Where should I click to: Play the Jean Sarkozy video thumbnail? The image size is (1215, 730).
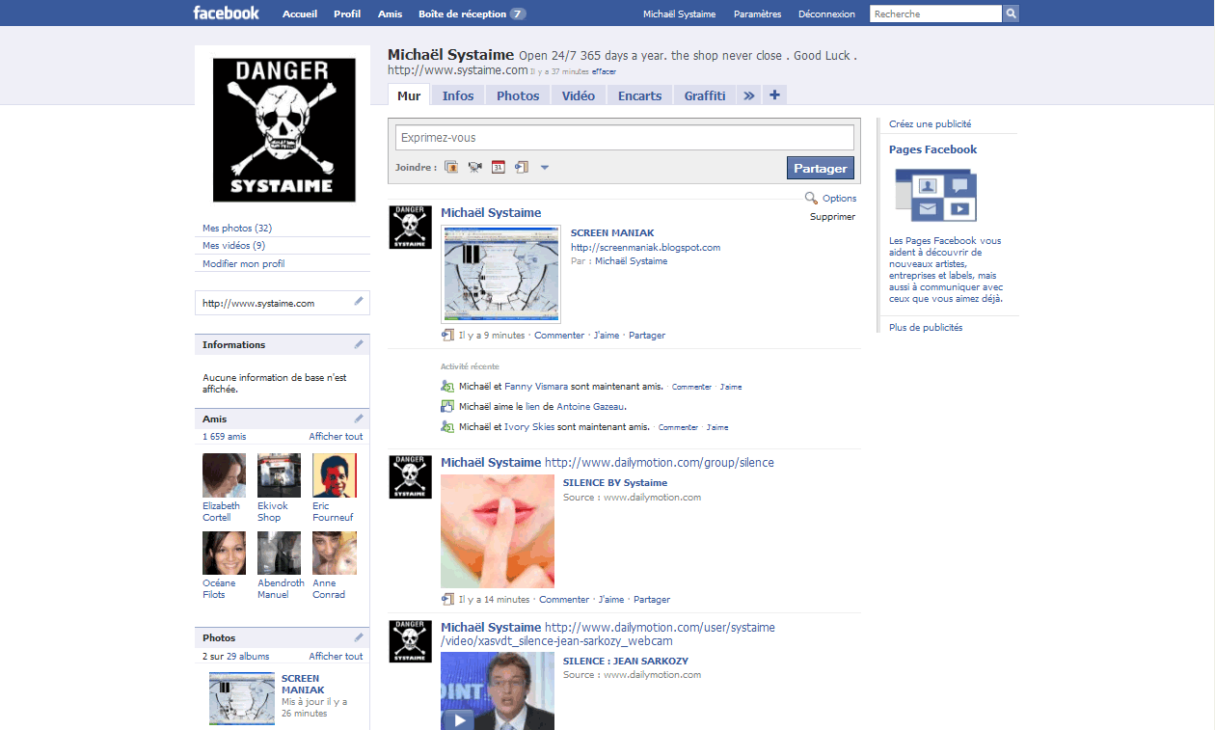(498, 690)
